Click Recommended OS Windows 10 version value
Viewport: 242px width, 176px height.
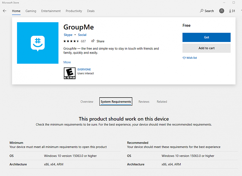point(188,156)
